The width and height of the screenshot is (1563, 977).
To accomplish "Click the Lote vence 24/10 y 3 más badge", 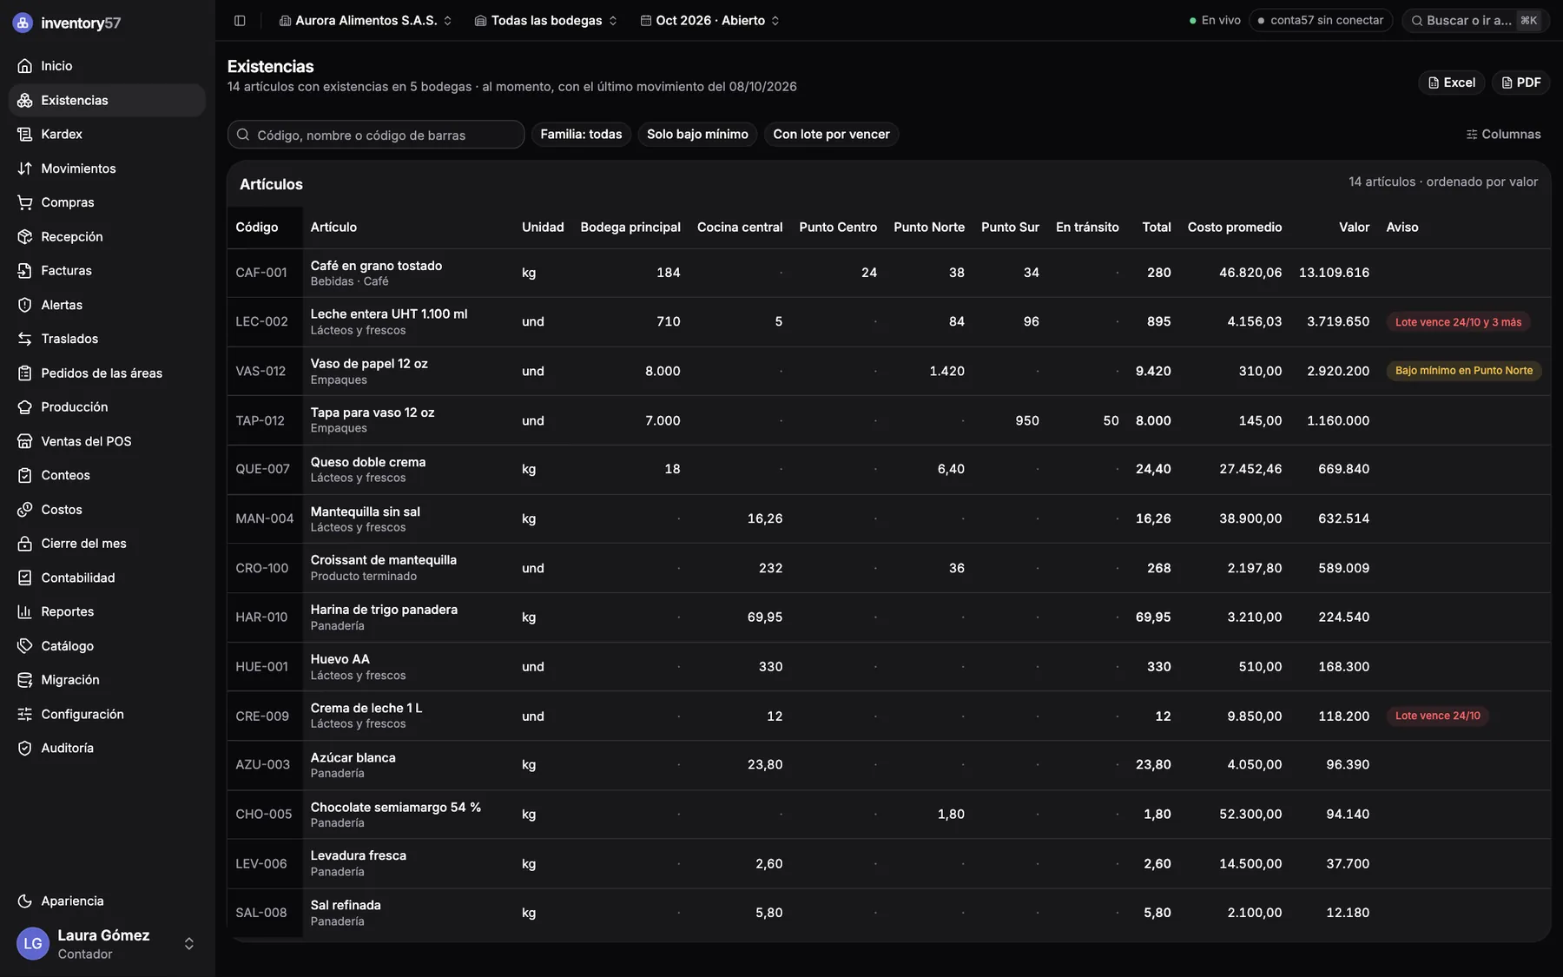I will coord(1458,322).
